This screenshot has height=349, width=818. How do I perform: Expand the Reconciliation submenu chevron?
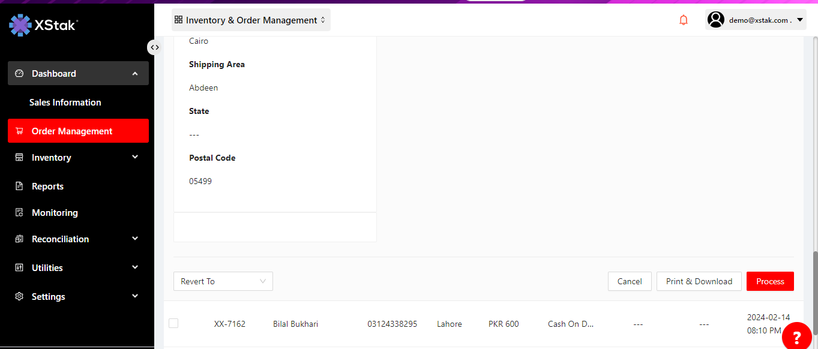[x=135, y=239]
